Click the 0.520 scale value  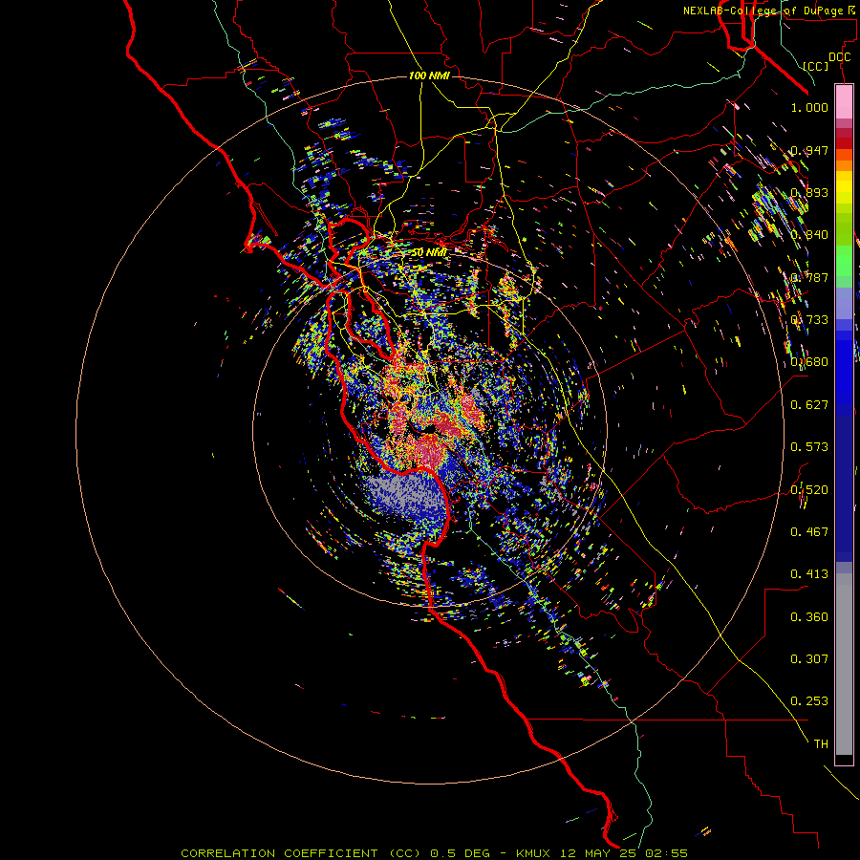click(809, 490)
